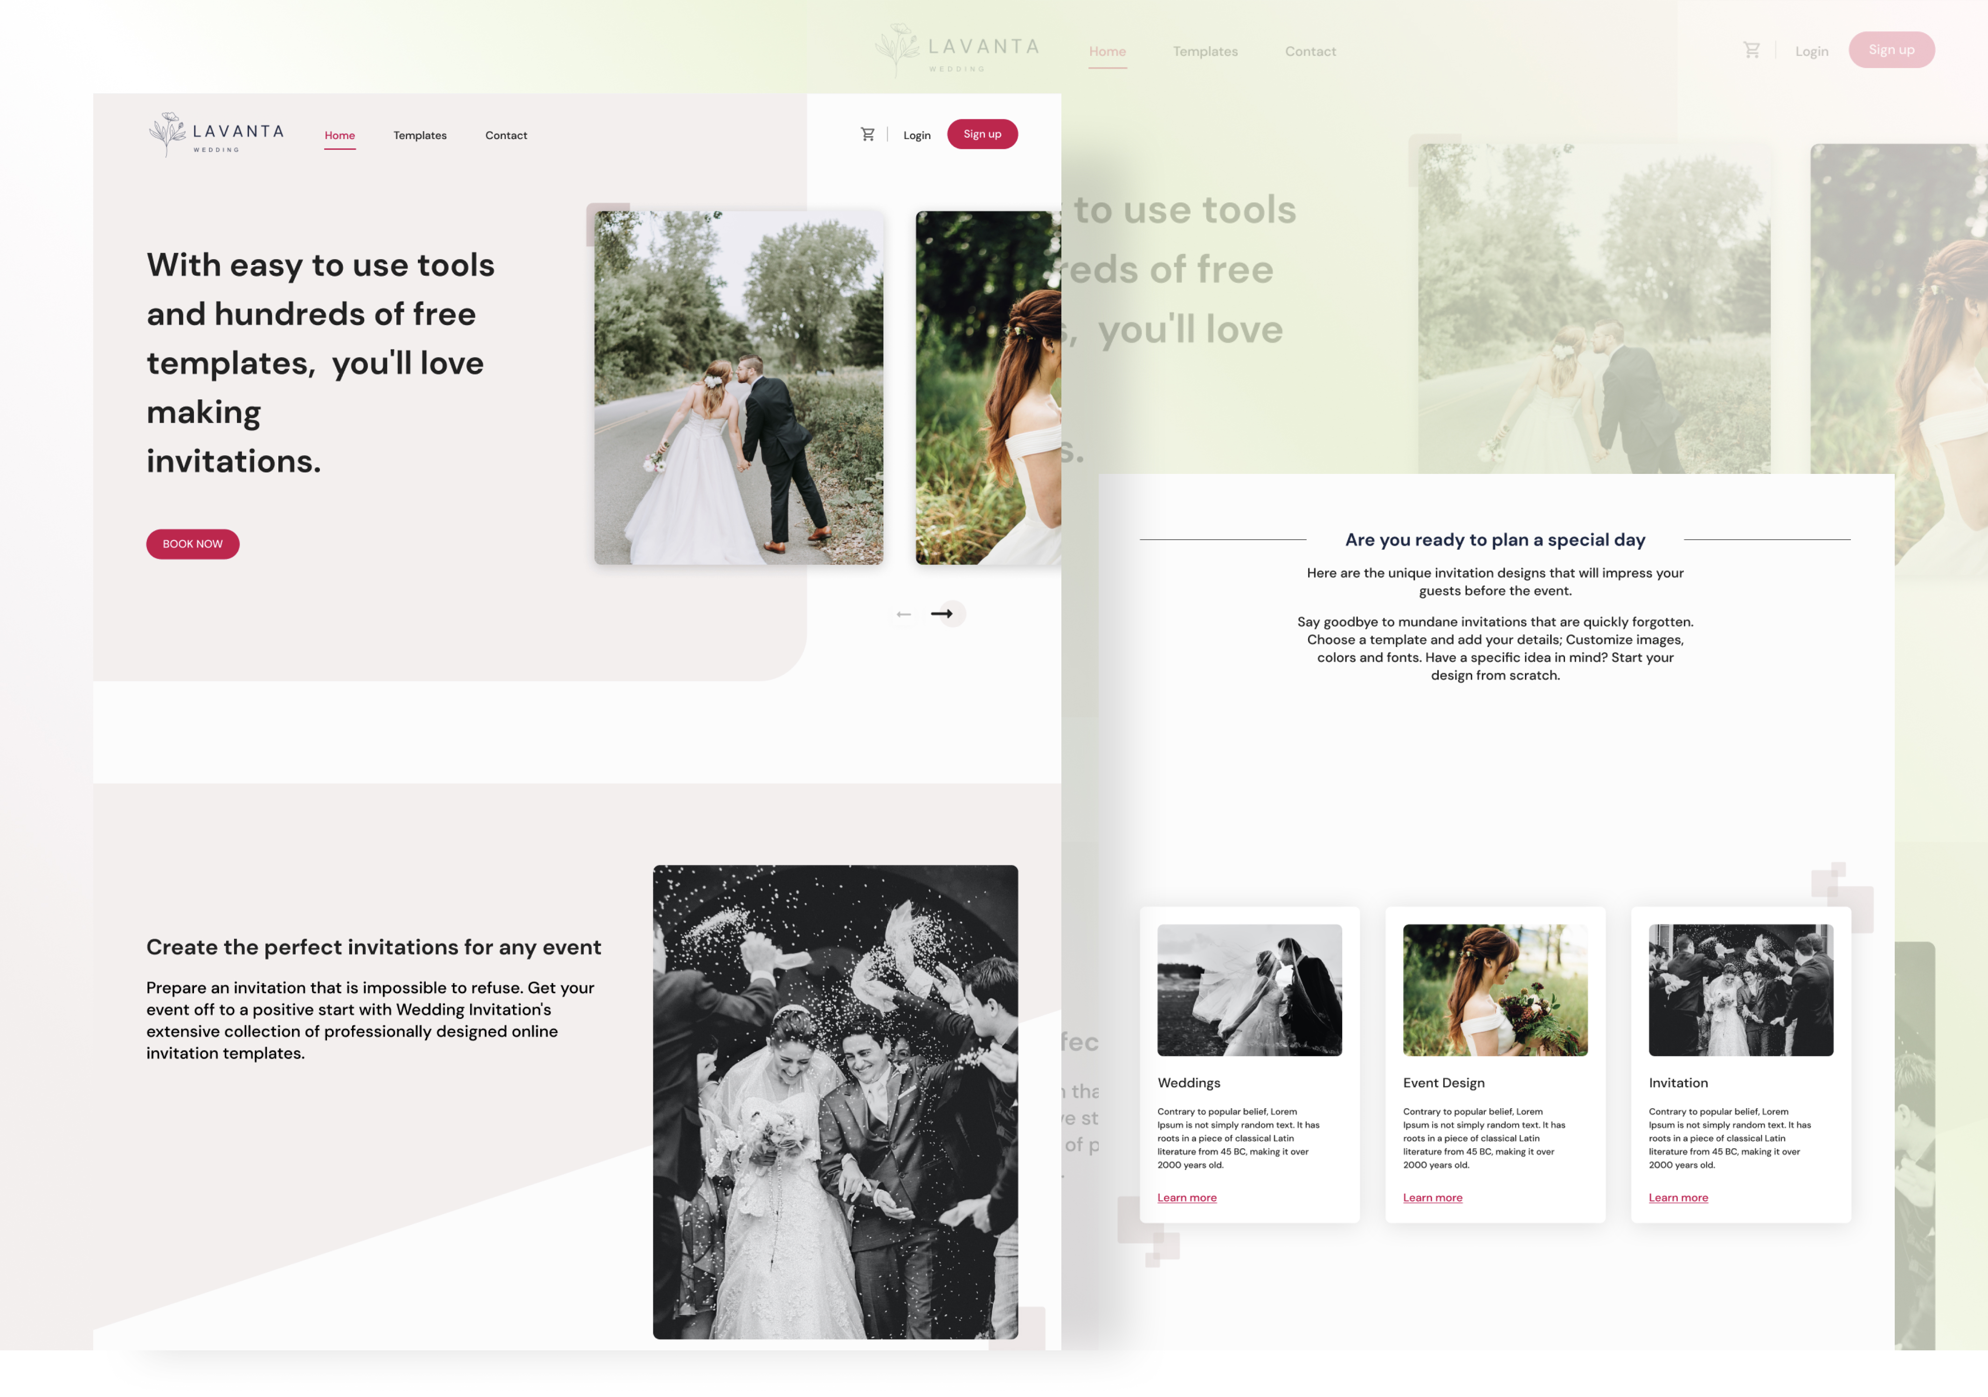Click Learn more on the Event Design card

[1432, 1197]
